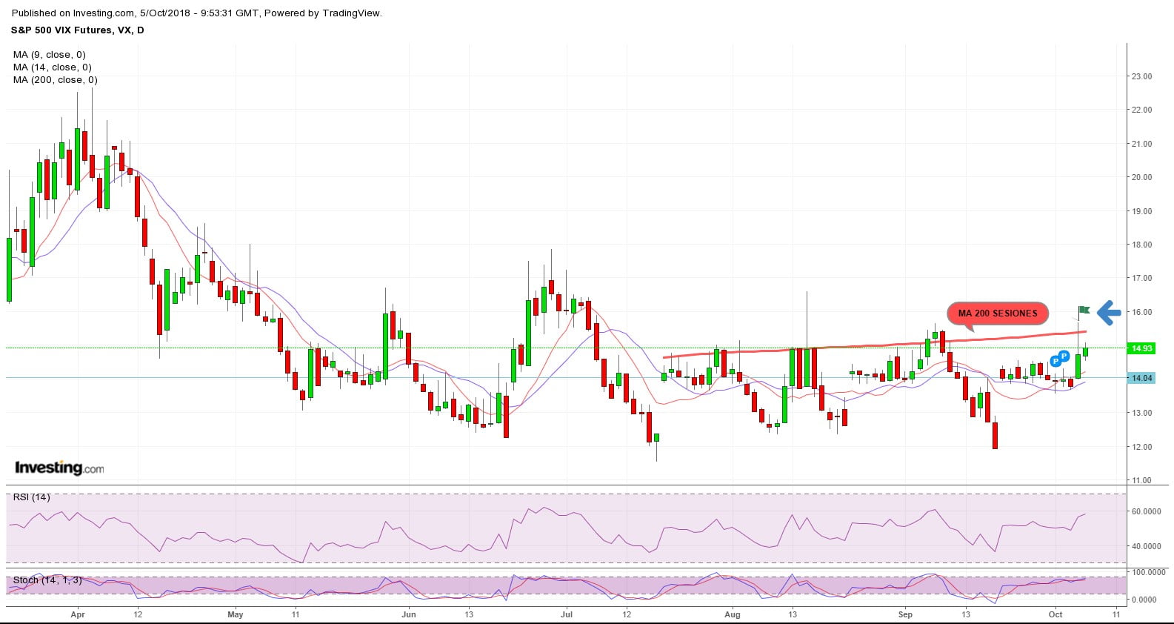
Task: Click the Apr label on time axis
Action: (78, 614)
